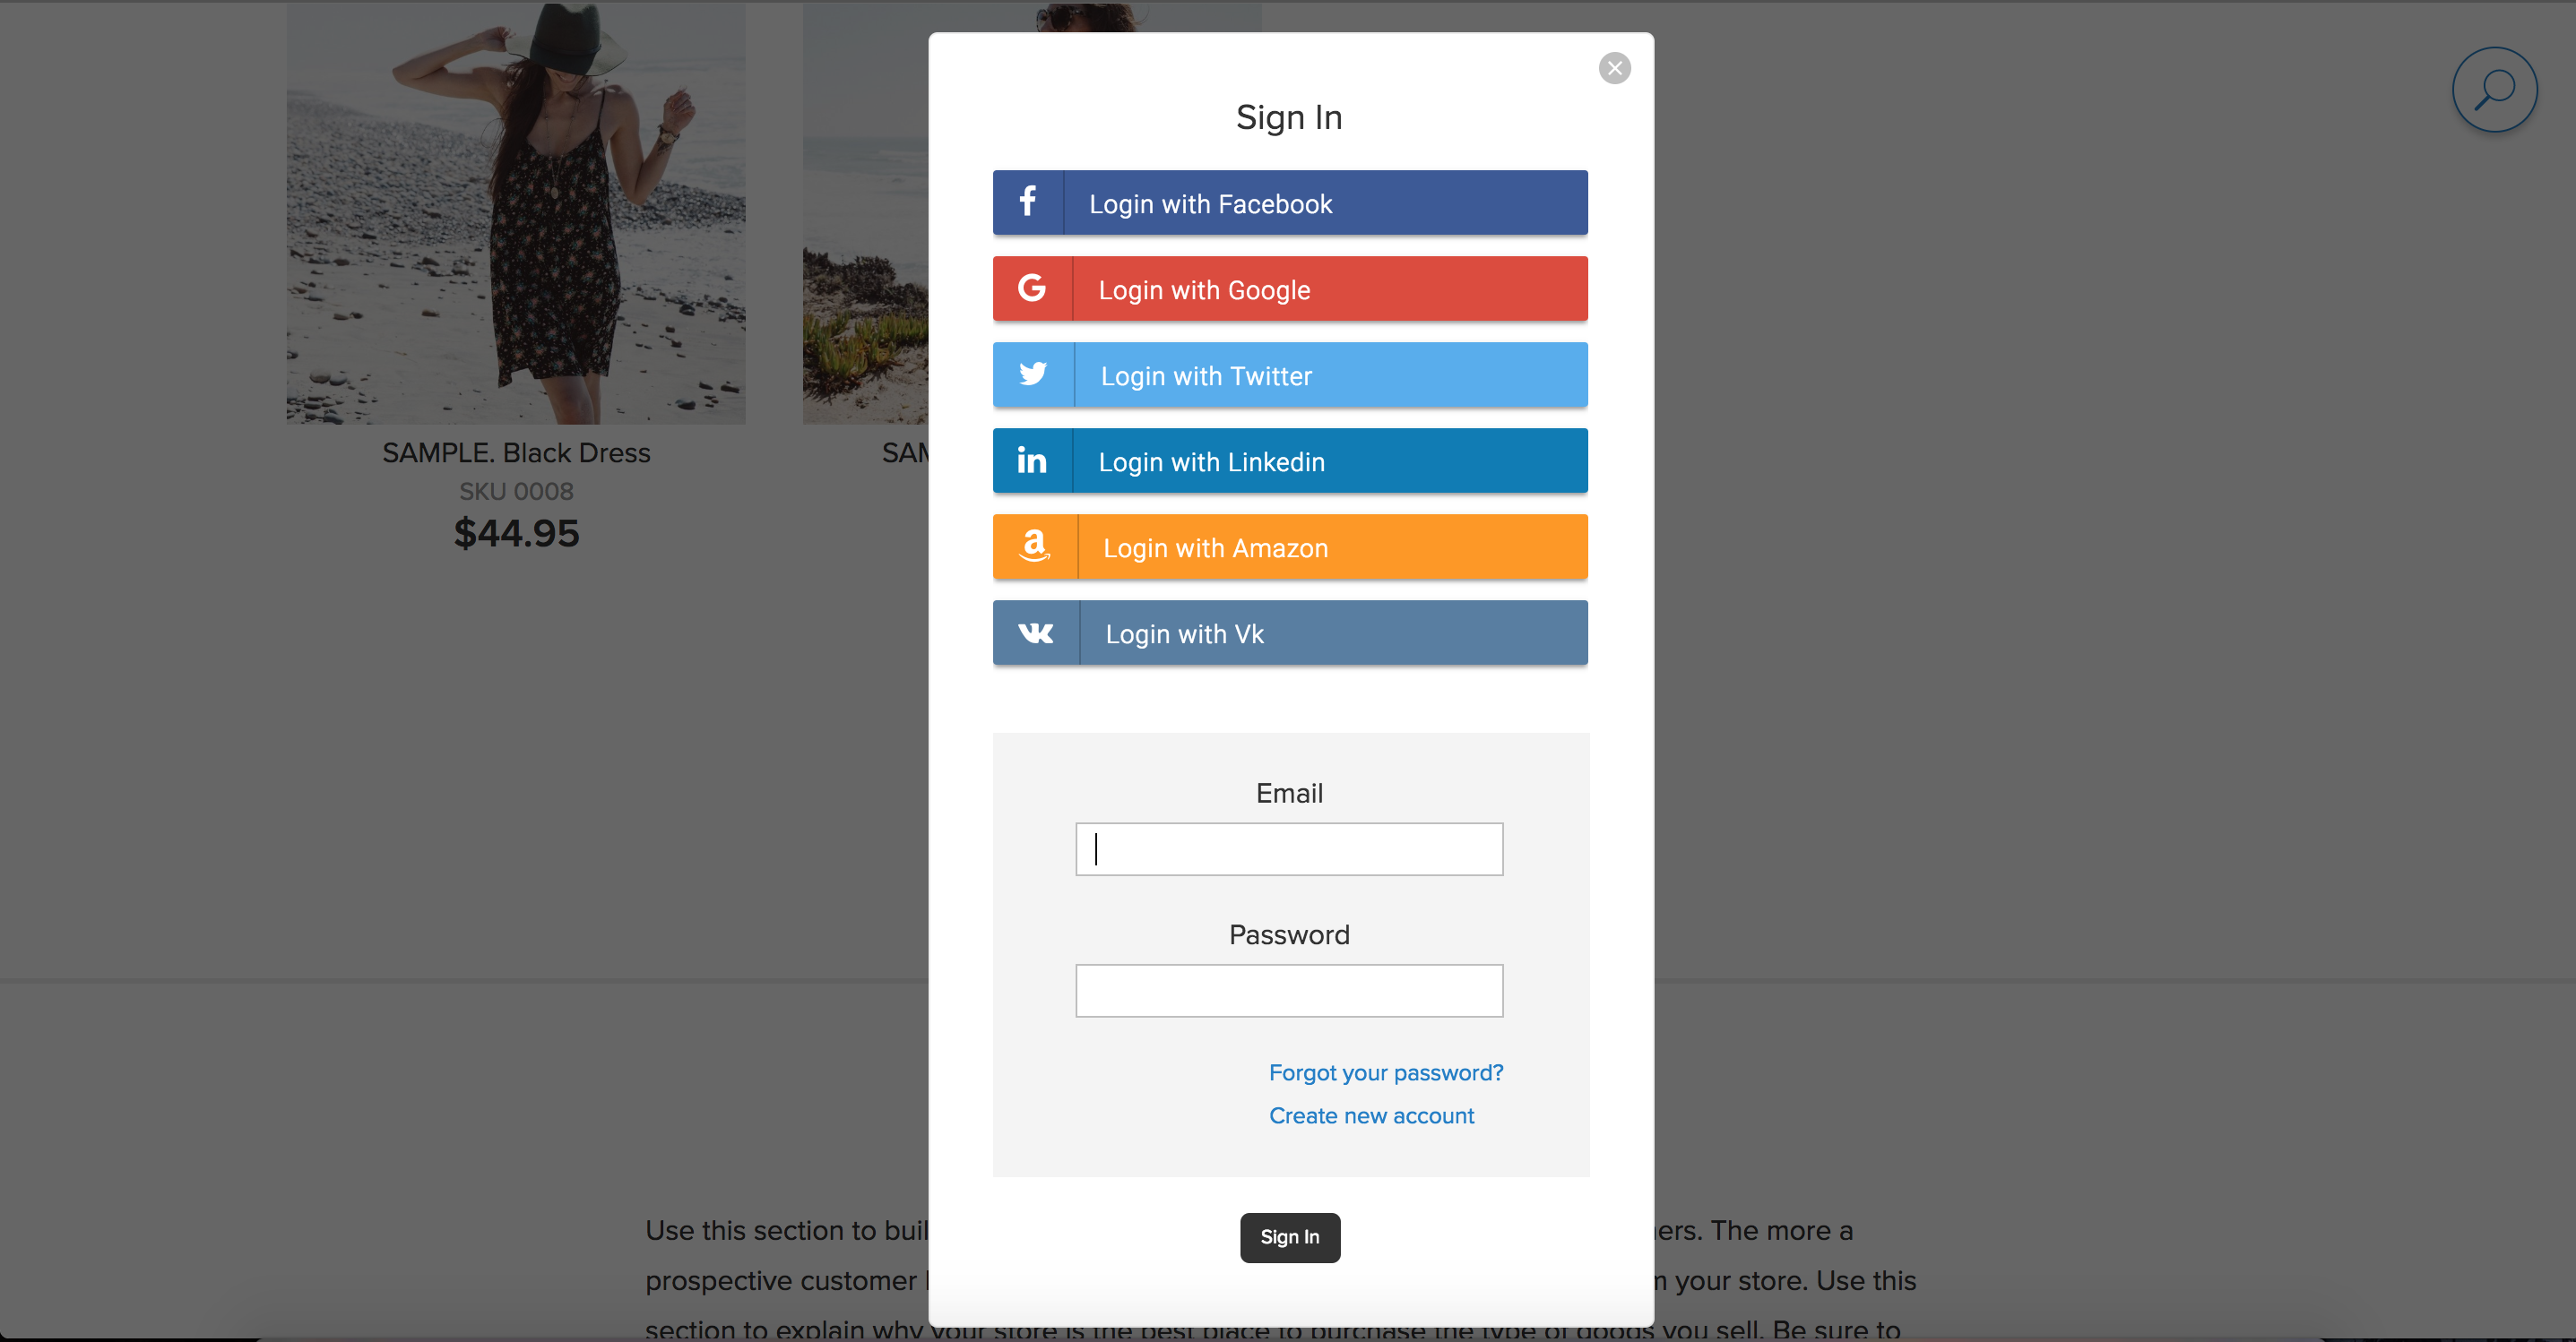Click the Login with Vk button
The image size is (2576, 1342).
tap(1288, 633)
